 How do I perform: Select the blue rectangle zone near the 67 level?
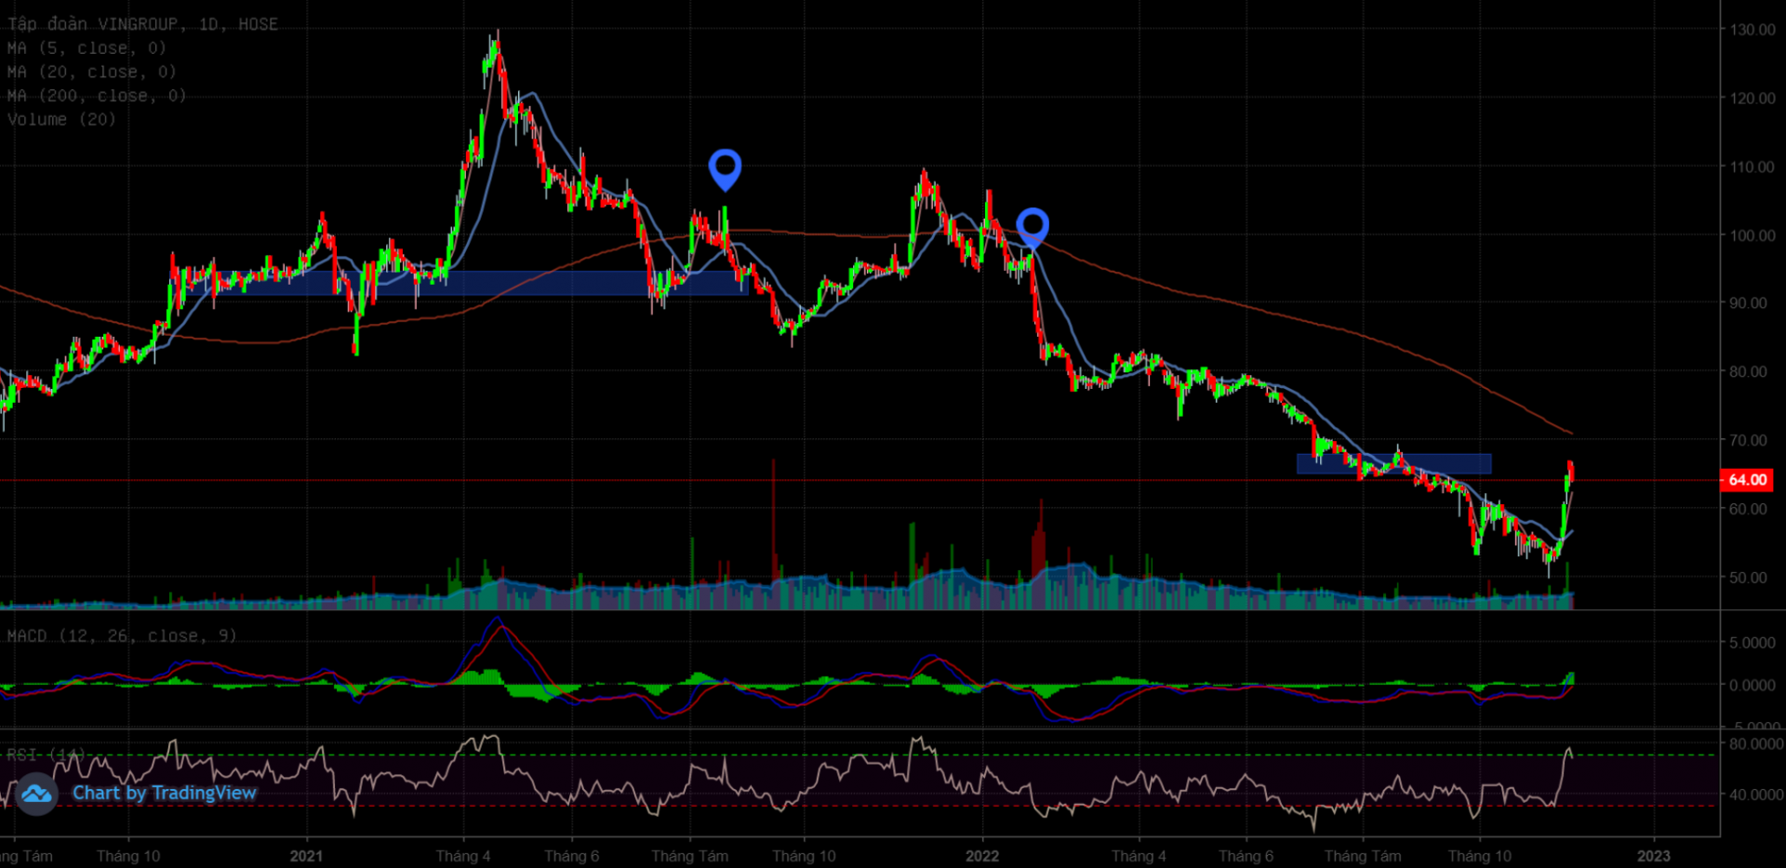1394,463
